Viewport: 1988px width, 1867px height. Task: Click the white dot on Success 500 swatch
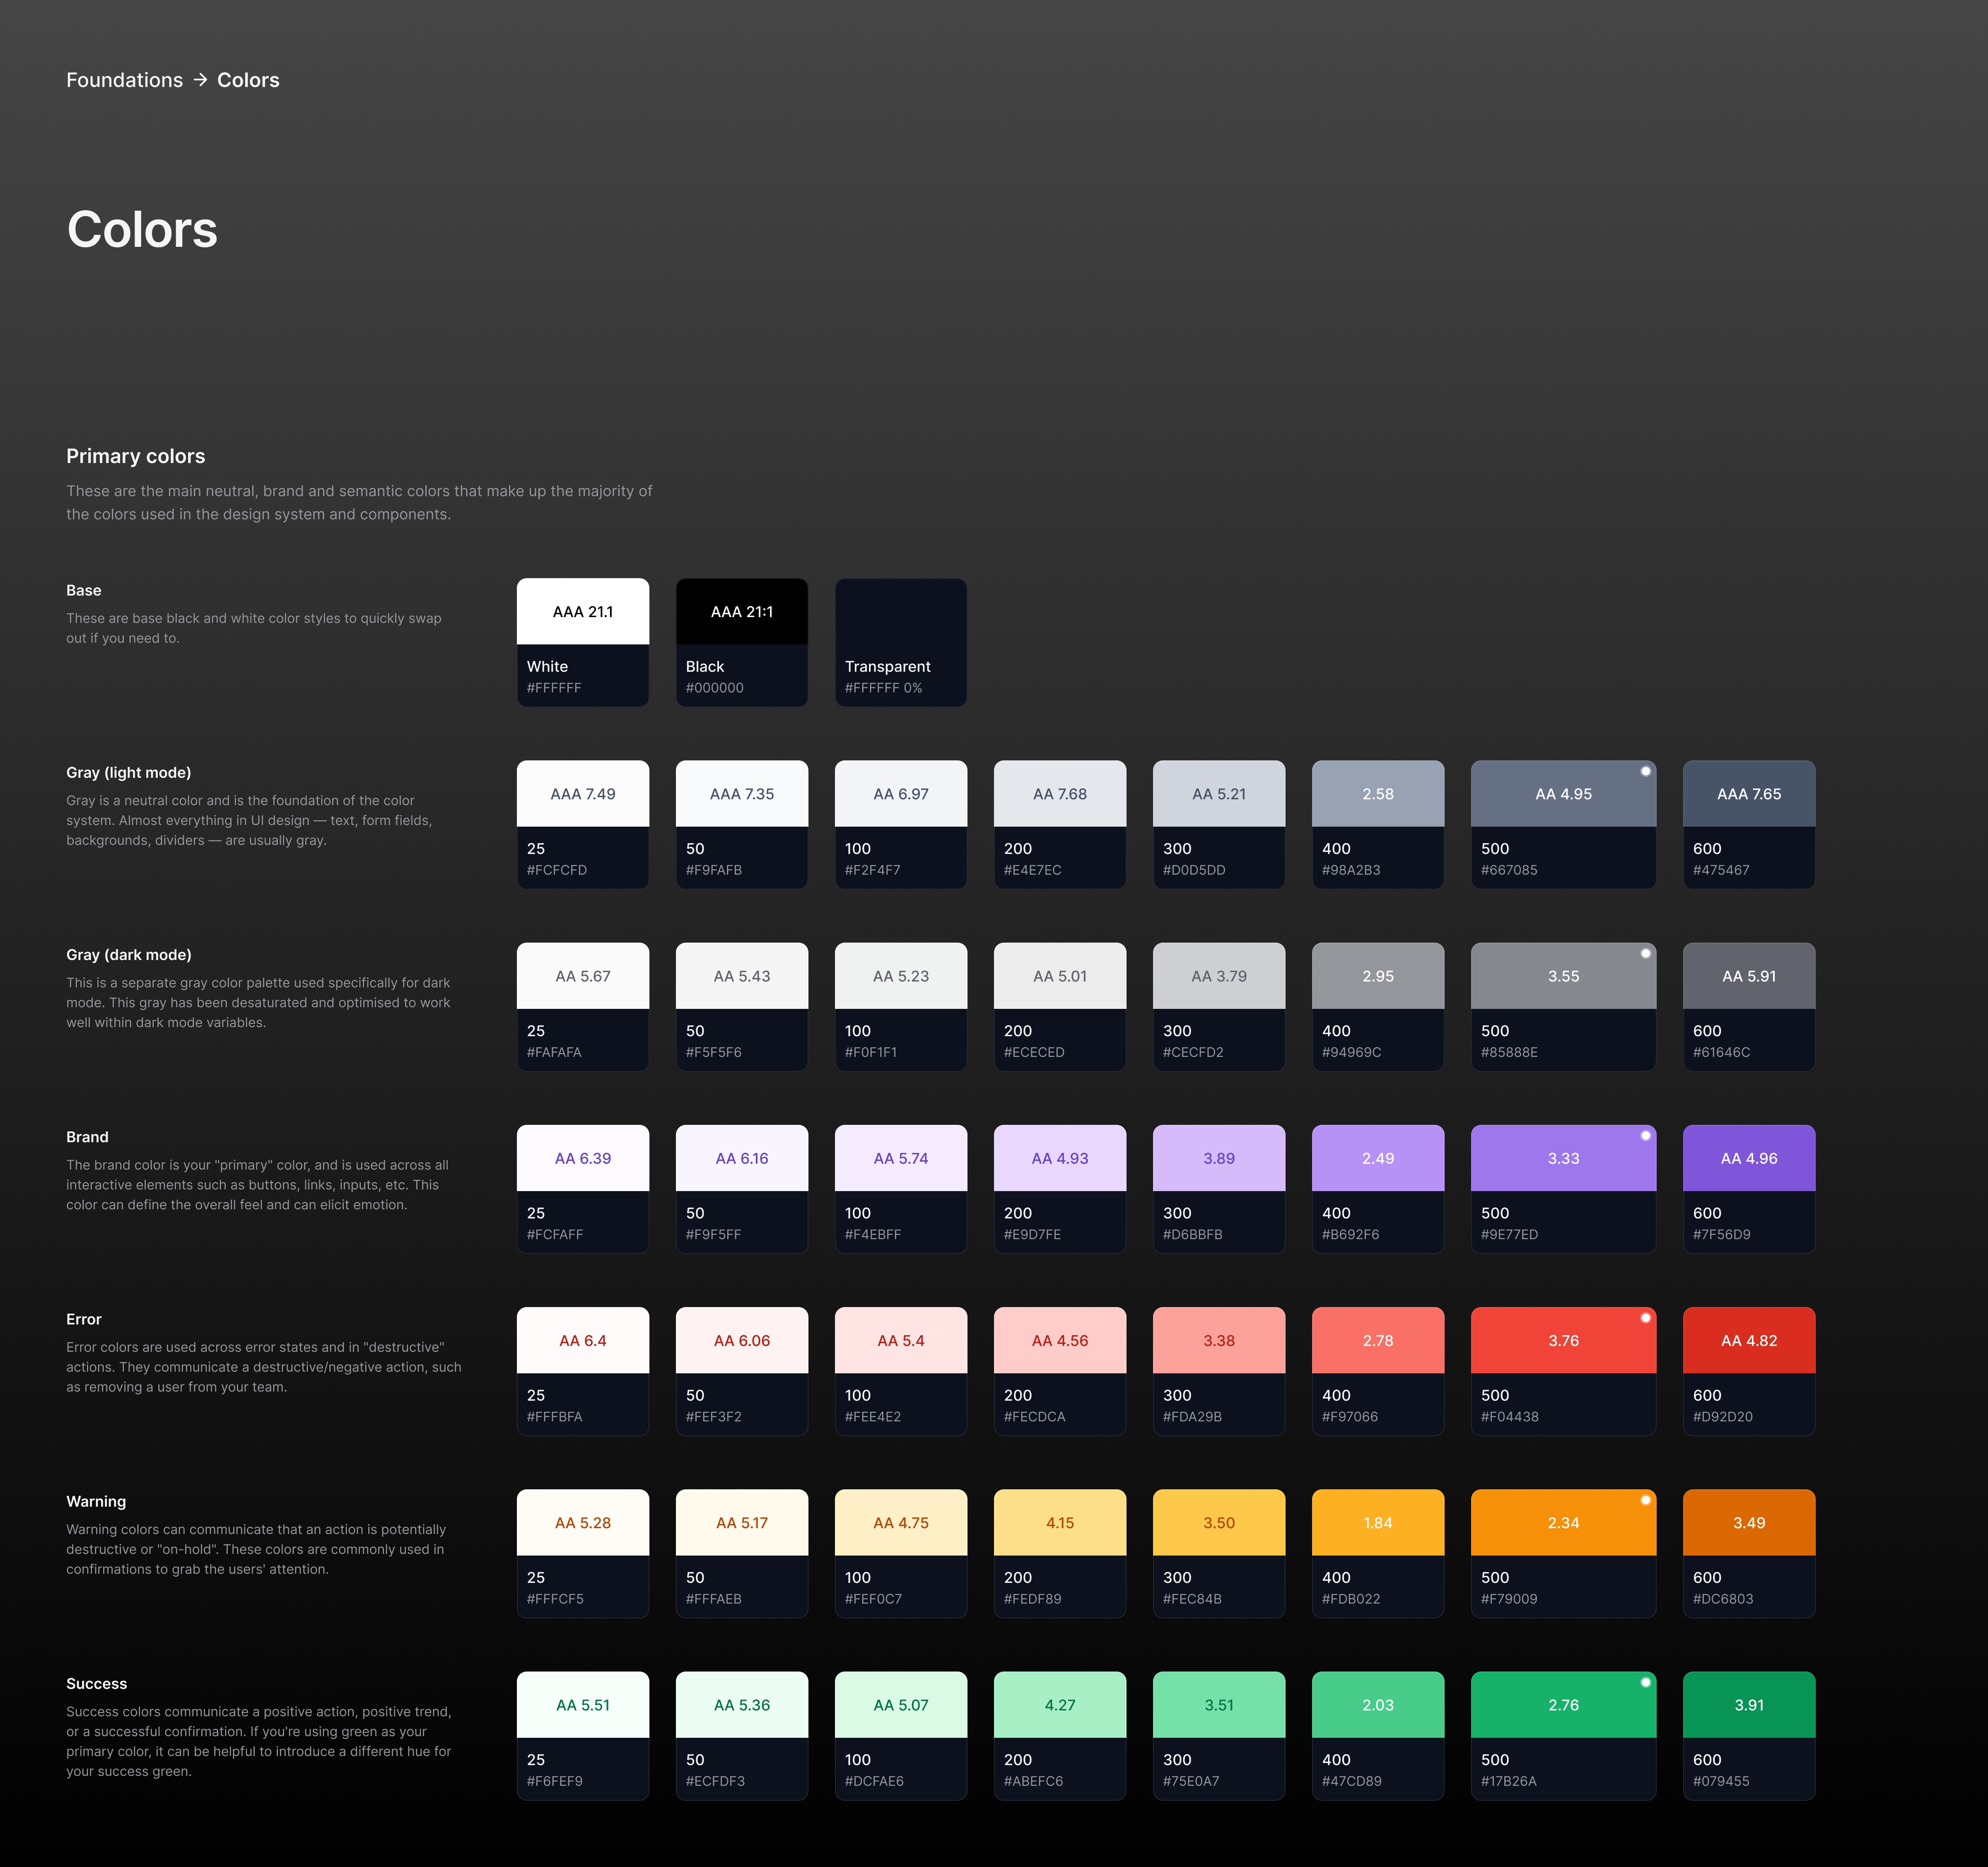click(x=1645, y=1682)
